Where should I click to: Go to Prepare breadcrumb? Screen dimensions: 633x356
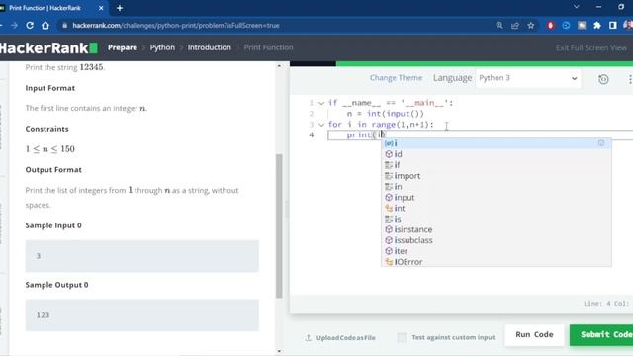[123, 47]
